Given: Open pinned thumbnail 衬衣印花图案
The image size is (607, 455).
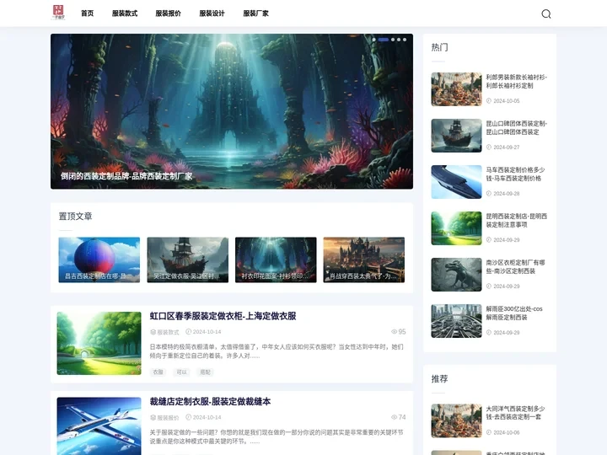Looking at the screenshot, I should tap(276, 260).
